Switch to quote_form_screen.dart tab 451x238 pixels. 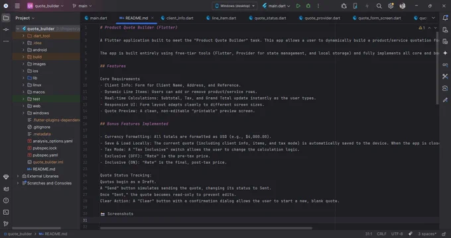(377, 18)
